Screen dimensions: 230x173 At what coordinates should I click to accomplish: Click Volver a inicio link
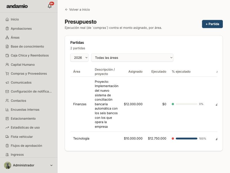pos(77,10)
